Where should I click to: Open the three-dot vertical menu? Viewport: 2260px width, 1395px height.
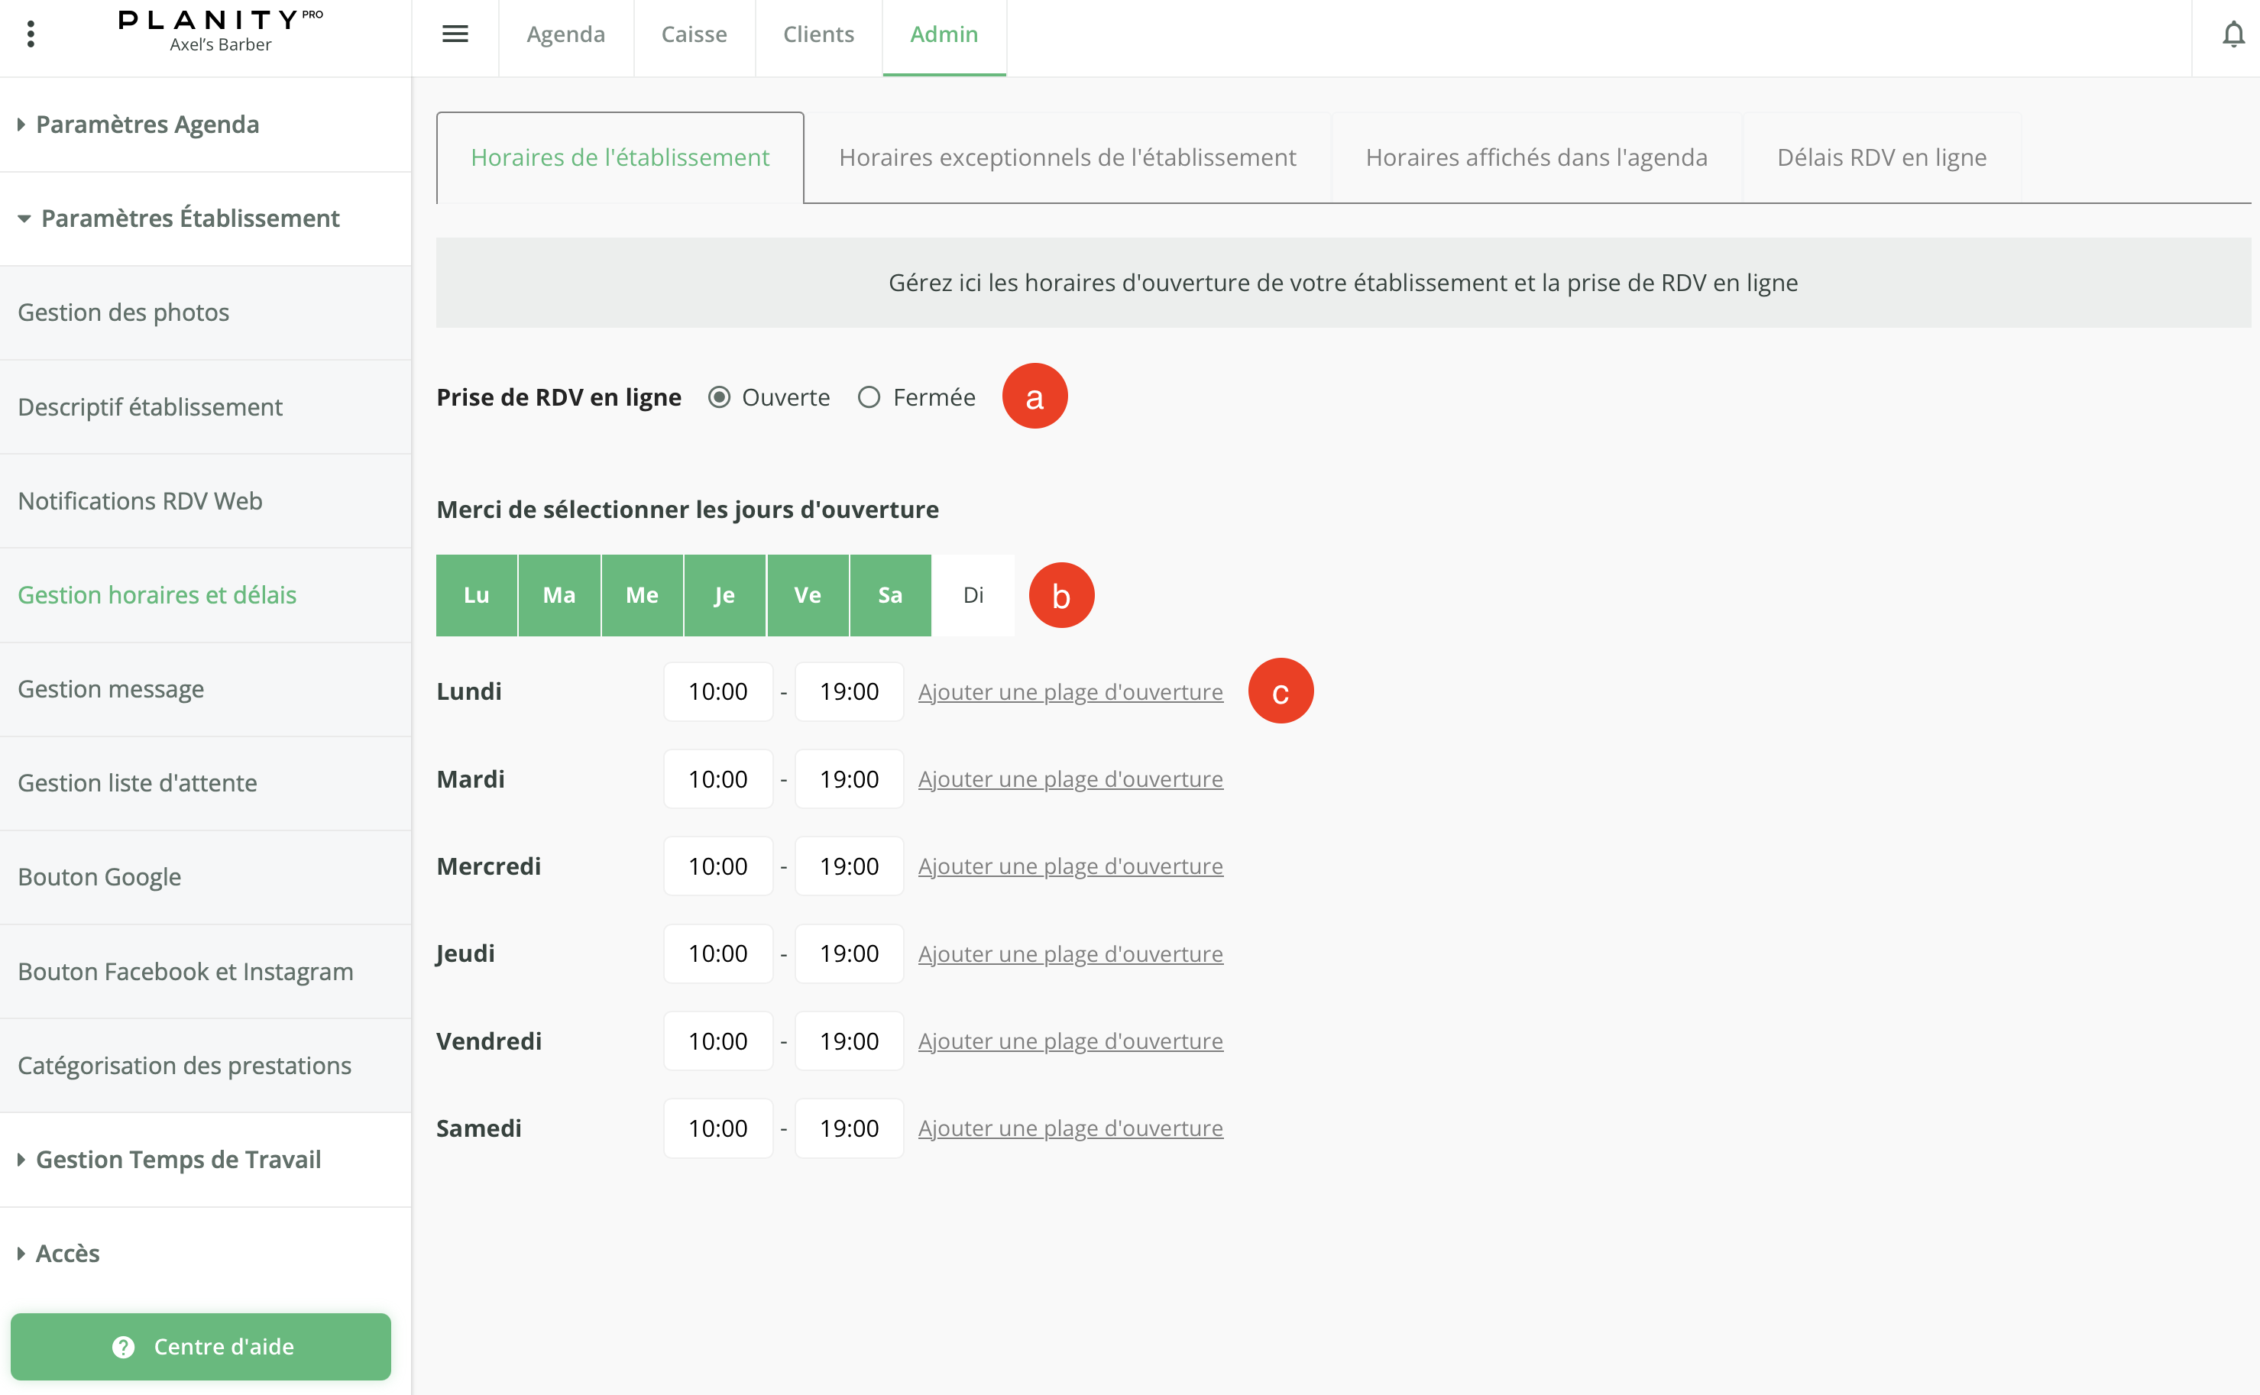click(31, 34)
